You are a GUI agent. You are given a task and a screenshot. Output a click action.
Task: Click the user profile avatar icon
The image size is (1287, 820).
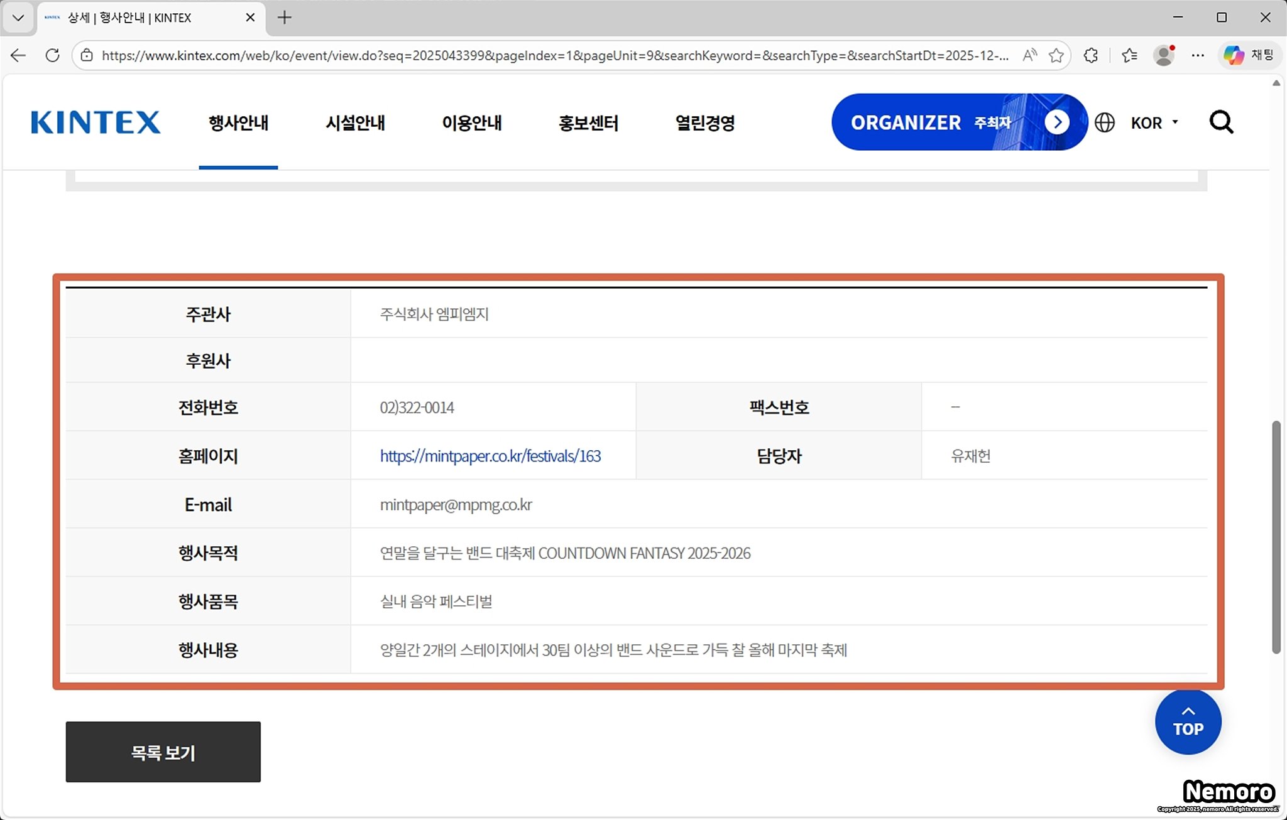pos(1164,55)
